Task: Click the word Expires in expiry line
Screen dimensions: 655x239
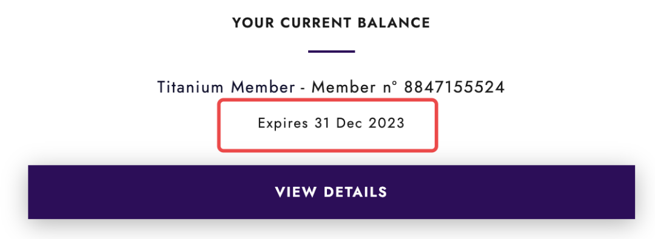Action: (283, 123)
